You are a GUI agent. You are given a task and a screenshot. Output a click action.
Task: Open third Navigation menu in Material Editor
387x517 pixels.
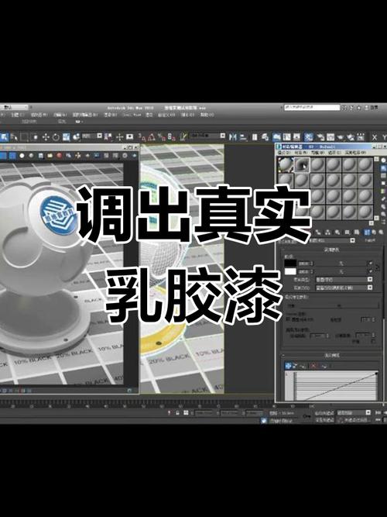click(x=317, y=153)
